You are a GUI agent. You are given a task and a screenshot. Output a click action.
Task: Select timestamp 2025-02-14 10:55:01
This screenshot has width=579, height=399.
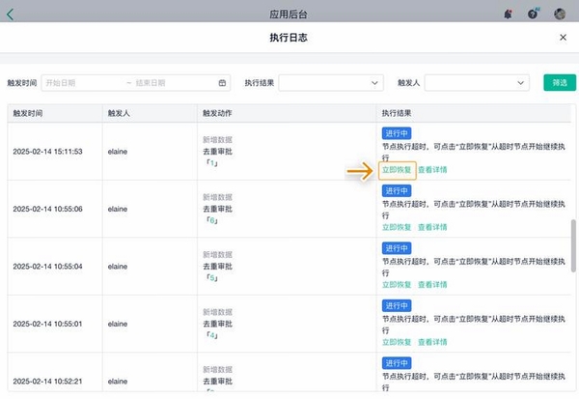click(x=47, y=324)
